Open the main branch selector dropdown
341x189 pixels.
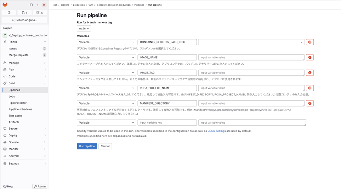point(84,28)
